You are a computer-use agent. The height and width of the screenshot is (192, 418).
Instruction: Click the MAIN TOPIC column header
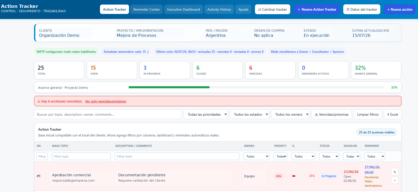[60, 146]
